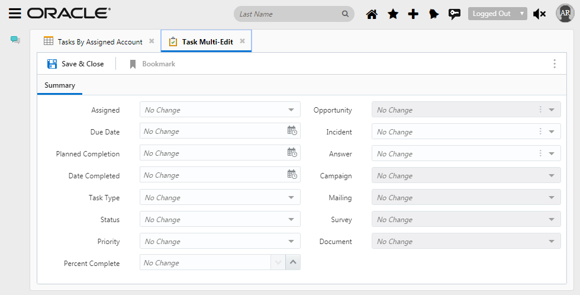
Task: Toggle the muted speaker sound icon
Action: tap(539, 14)
